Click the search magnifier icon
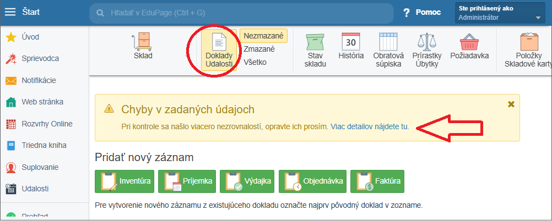Screen dimensions: 552x221 (100, 13)
